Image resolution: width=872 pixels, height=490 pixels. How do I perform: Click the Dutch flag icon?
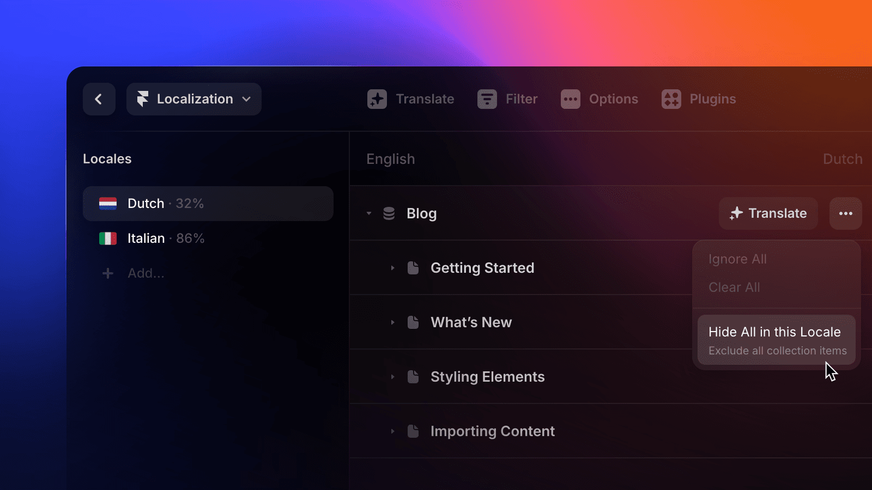coord(108,204)
